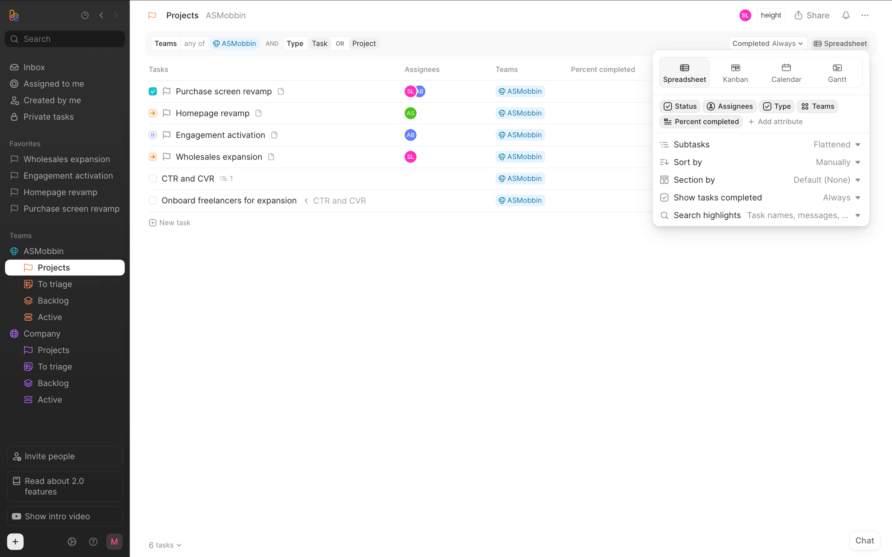Click Add attribute button
The width and height of the screenshot is (892, 557).
775,122
